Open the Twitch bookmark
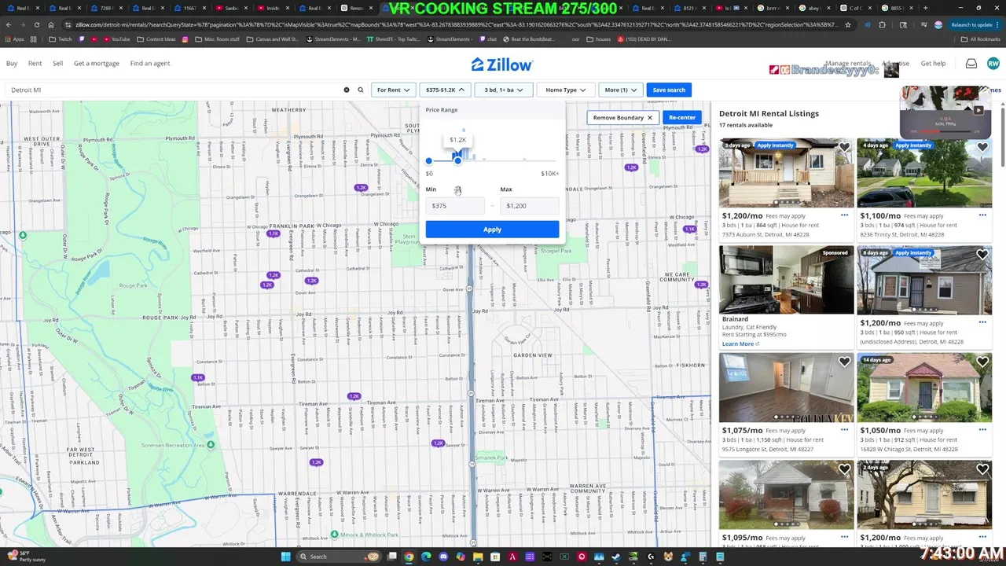Screen dimensions: 1006x566 coord(61,39)
